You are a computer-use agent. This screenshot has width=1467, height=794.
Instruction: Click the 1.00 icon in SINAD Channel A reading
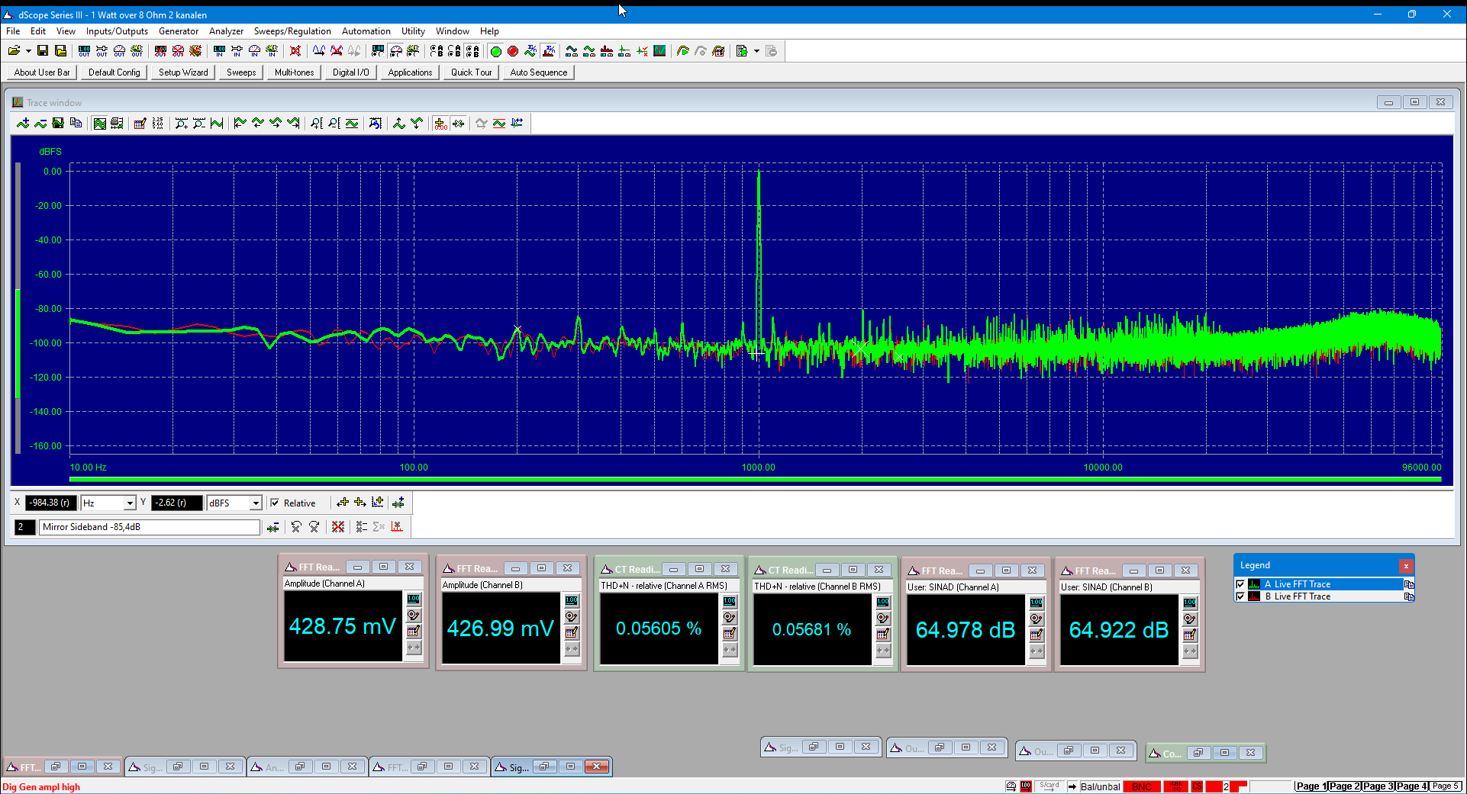pyautogui.click(x=1037, y=603)
